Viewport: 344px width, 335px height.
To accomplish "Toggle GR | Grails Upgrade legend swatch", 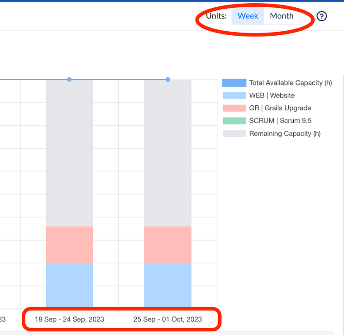I will (234, 108).
